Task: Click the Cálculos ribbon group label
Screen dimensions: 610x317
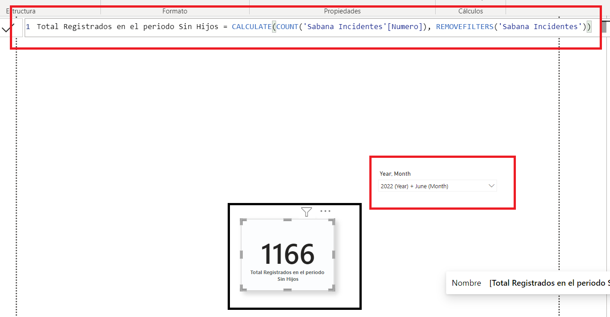Action: point(471,11)
